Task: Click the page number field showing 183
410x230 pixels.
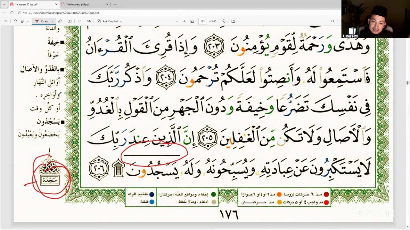Action: click(x=202, y=21)
